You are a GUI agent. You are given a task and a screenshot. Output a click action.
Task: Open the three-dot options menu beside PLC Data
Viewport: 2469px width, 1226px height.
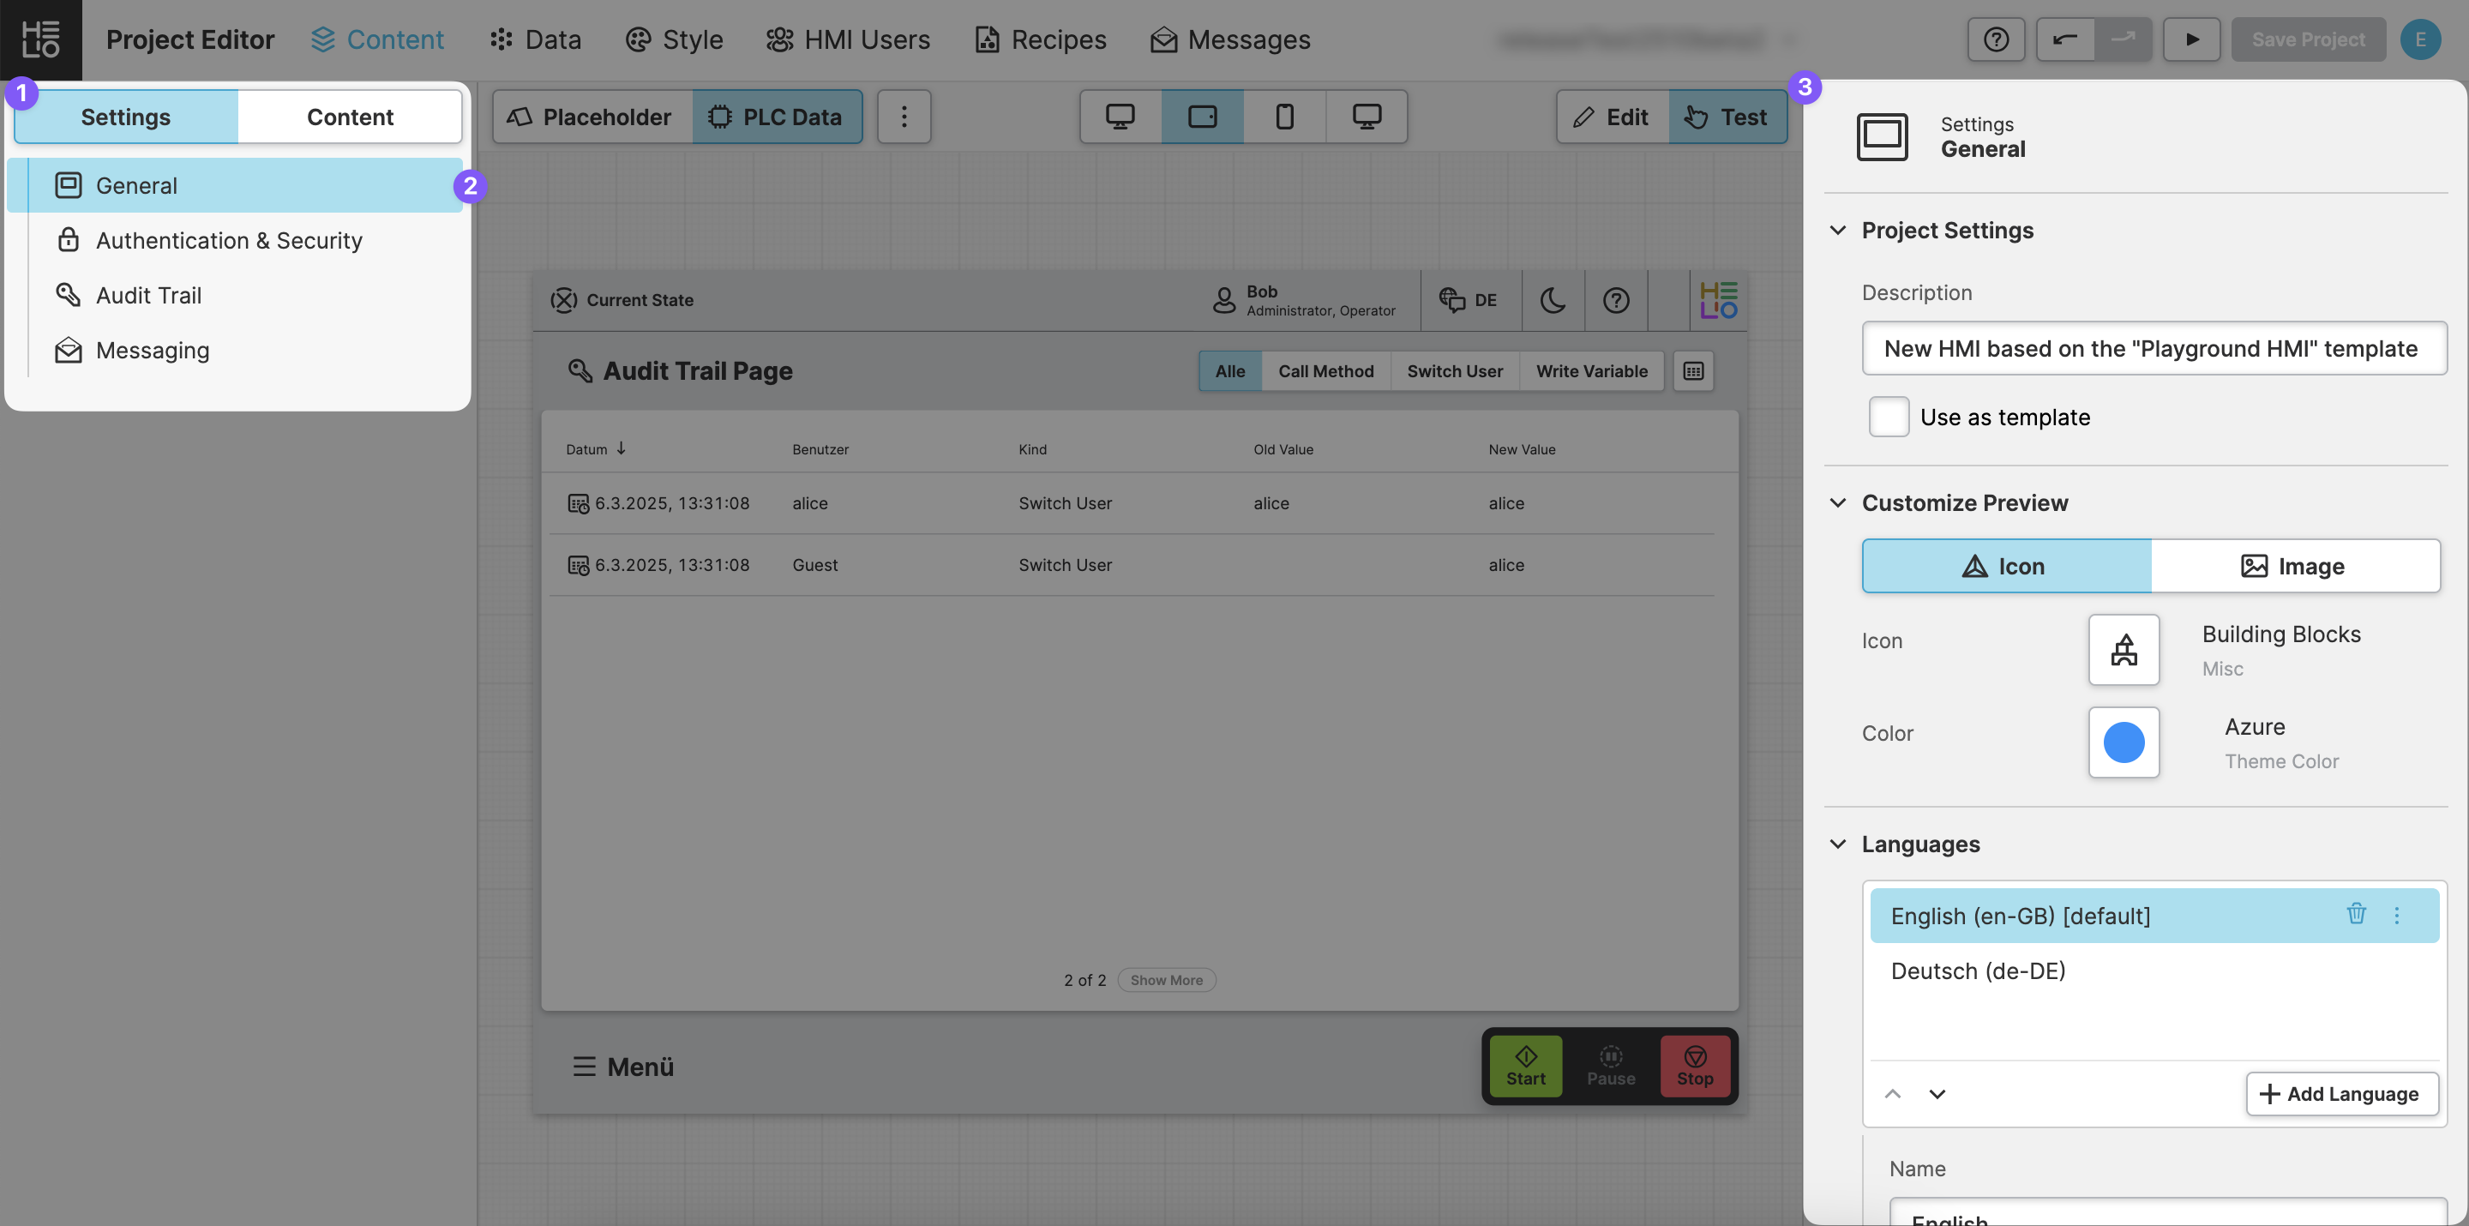click(903, 117)
